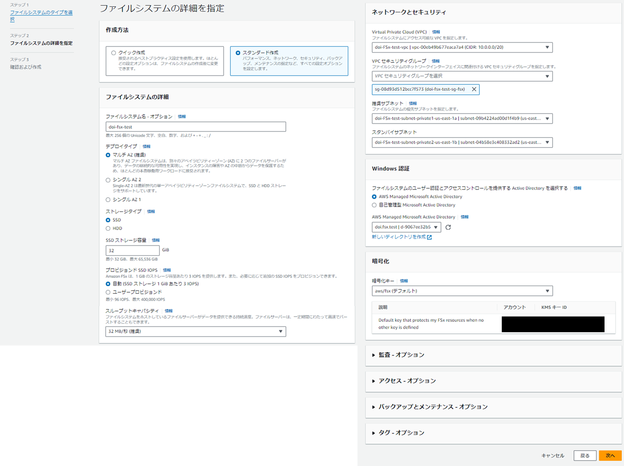Open the doi.fsx.test directory dropdown
This screenshot has width=624, height=466.
click(x=406, y=227)
